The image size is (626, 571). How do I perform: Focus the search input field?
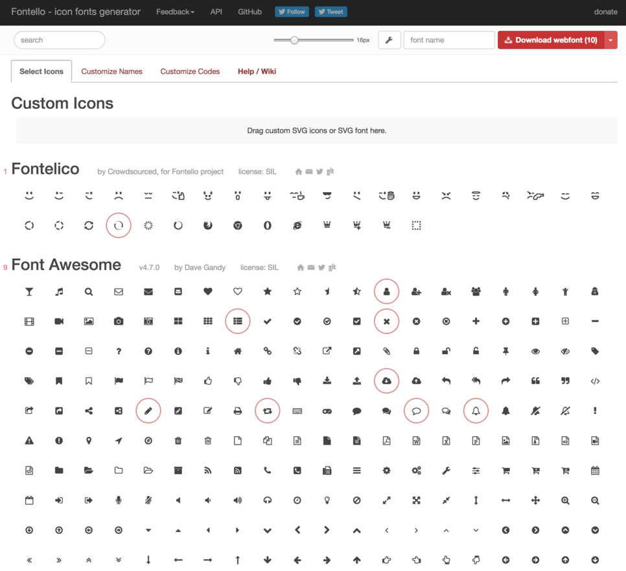[x=60, y=40]
